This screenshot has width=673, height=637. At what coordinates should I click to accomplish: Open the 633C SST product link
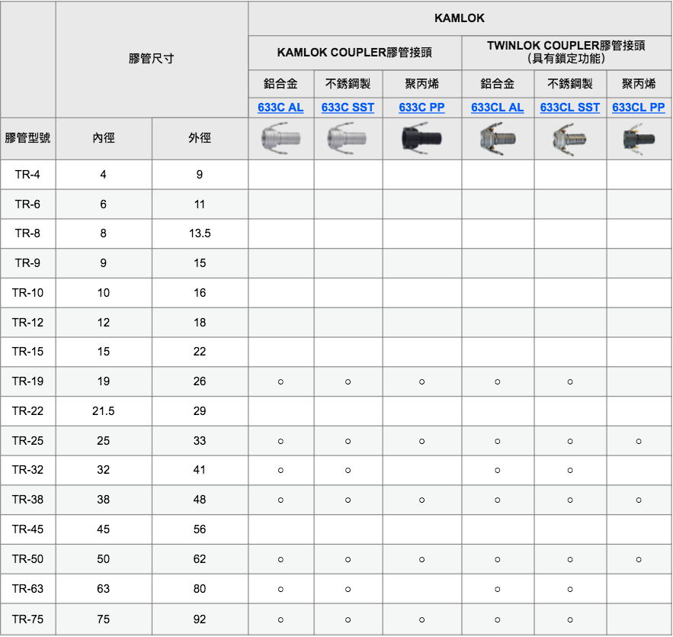pos(348,108)
